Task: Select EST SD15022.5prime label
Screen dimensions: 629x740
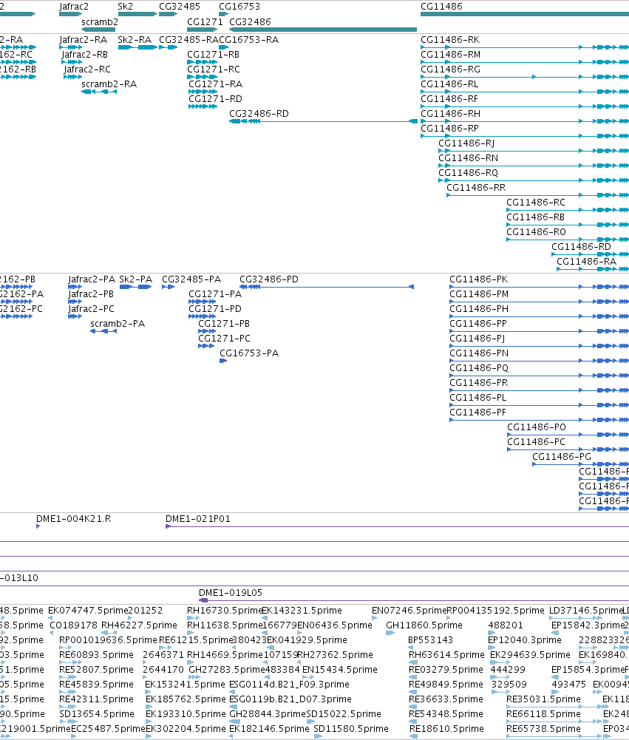Action: (344, 714)
